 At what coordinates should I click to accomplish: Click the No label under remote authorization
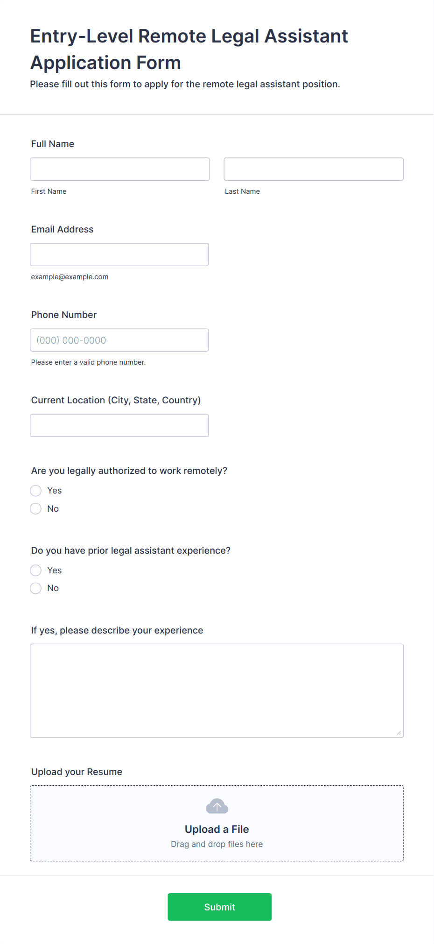[53, 508]
